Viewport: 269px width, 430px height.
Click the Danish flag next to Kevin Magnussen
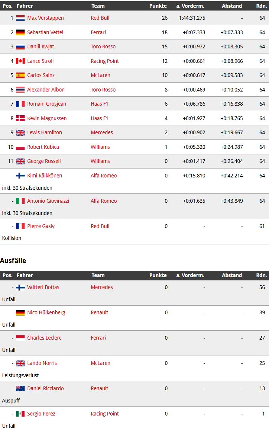pos(20,118)
